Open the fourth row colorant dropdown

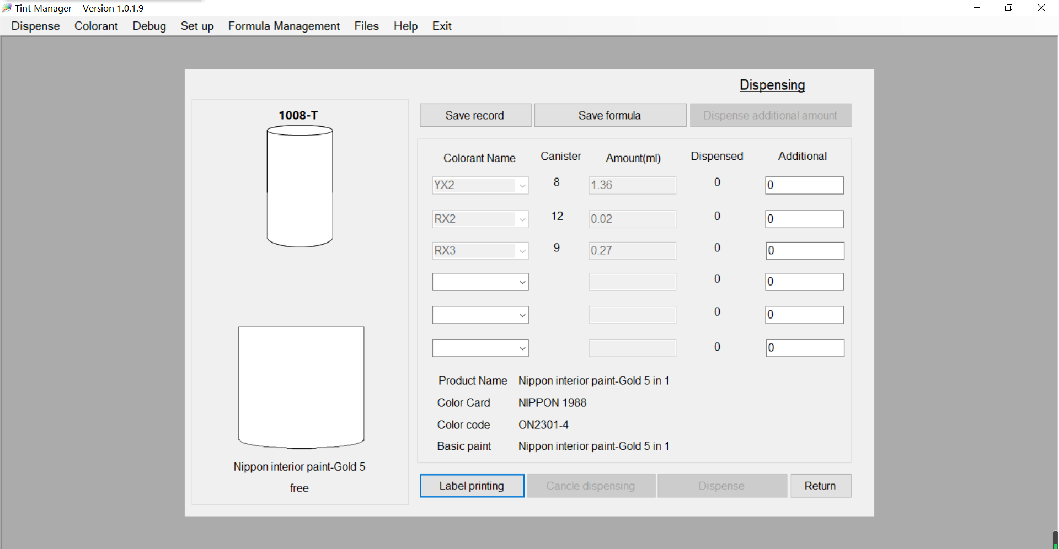pos(522,282)
